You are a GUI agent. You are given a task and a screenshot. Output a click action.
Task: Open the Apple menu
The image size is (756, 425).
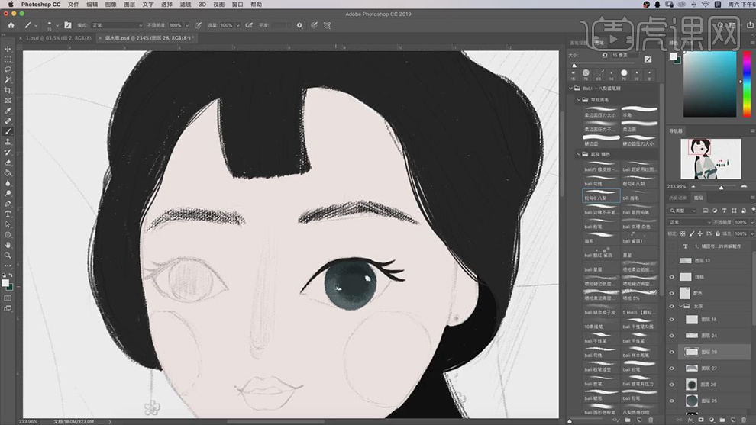pyautogui.click(x=11, y=5)
